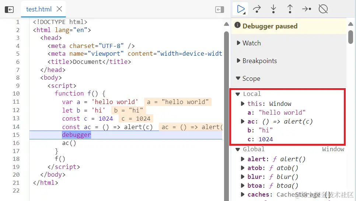The width and height of the screenshot is (356, 201).
Task: Deactivate breakpoints
Action: click(323, 9)
